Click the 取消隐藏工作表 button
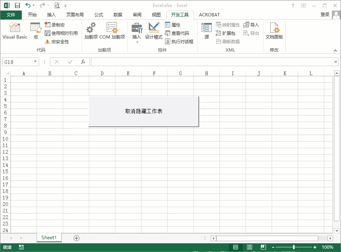The height and width of the screenshot is (252, 341). coord(144,111)
